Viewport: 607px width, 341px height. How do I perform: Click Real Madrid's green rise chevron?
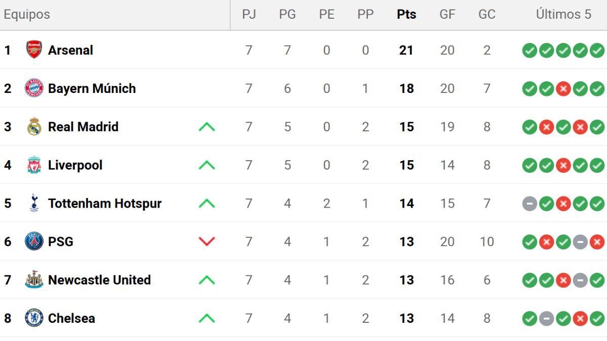point(206,127)
